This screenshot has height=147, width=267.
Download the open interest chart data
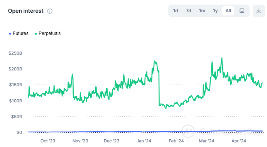pyautogui.click(x=259, y=11)
